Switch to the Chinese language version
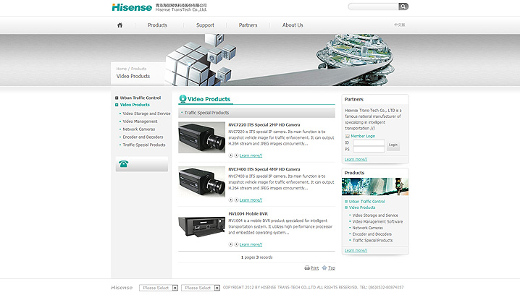The width and height of the screenshot is (520, 295). (x=400, y=25)
